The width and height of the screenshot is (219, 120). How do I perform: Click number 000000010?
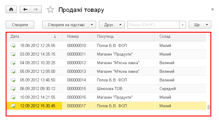(x=76, y=45)
